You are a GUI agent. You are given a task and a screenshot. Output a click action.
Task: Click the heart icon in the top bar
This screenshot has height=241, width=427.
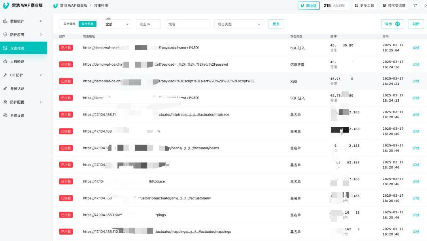(x=414, y=6)
